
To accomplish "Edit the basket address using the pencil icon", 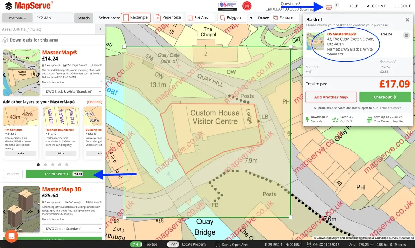I will 343,44.
